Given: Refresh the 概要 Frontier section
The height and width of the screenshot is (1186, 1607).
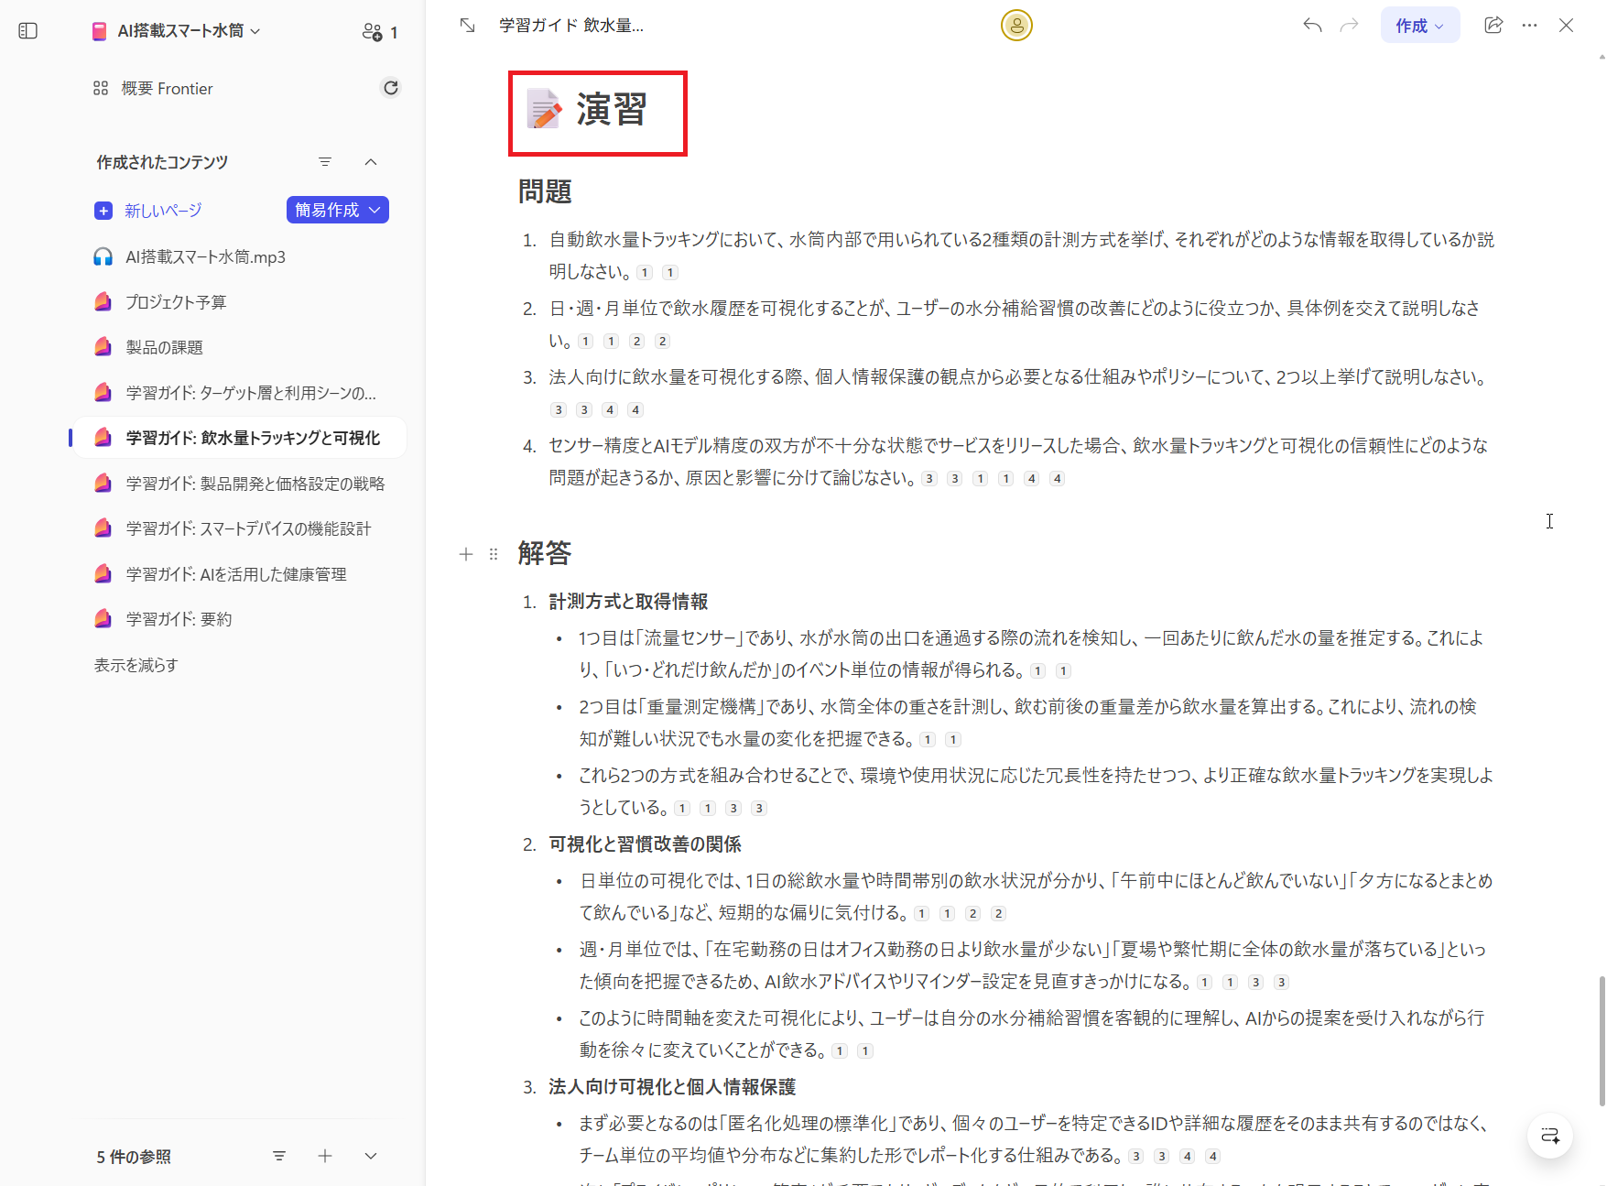Looking at the screenshot, I should (391, 87).
